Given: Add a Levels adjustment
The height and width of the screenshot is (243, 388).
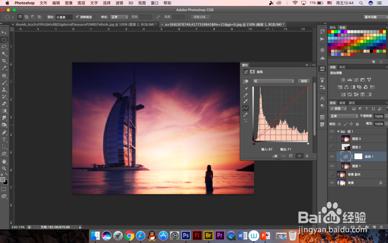Looking at the screenshot, I should pyautogui.click(x=350, y=80).
